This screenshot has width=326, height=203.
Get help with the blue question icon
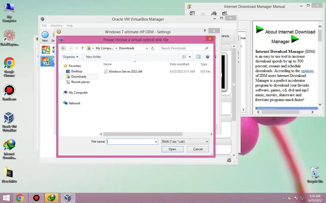point(208,57)
